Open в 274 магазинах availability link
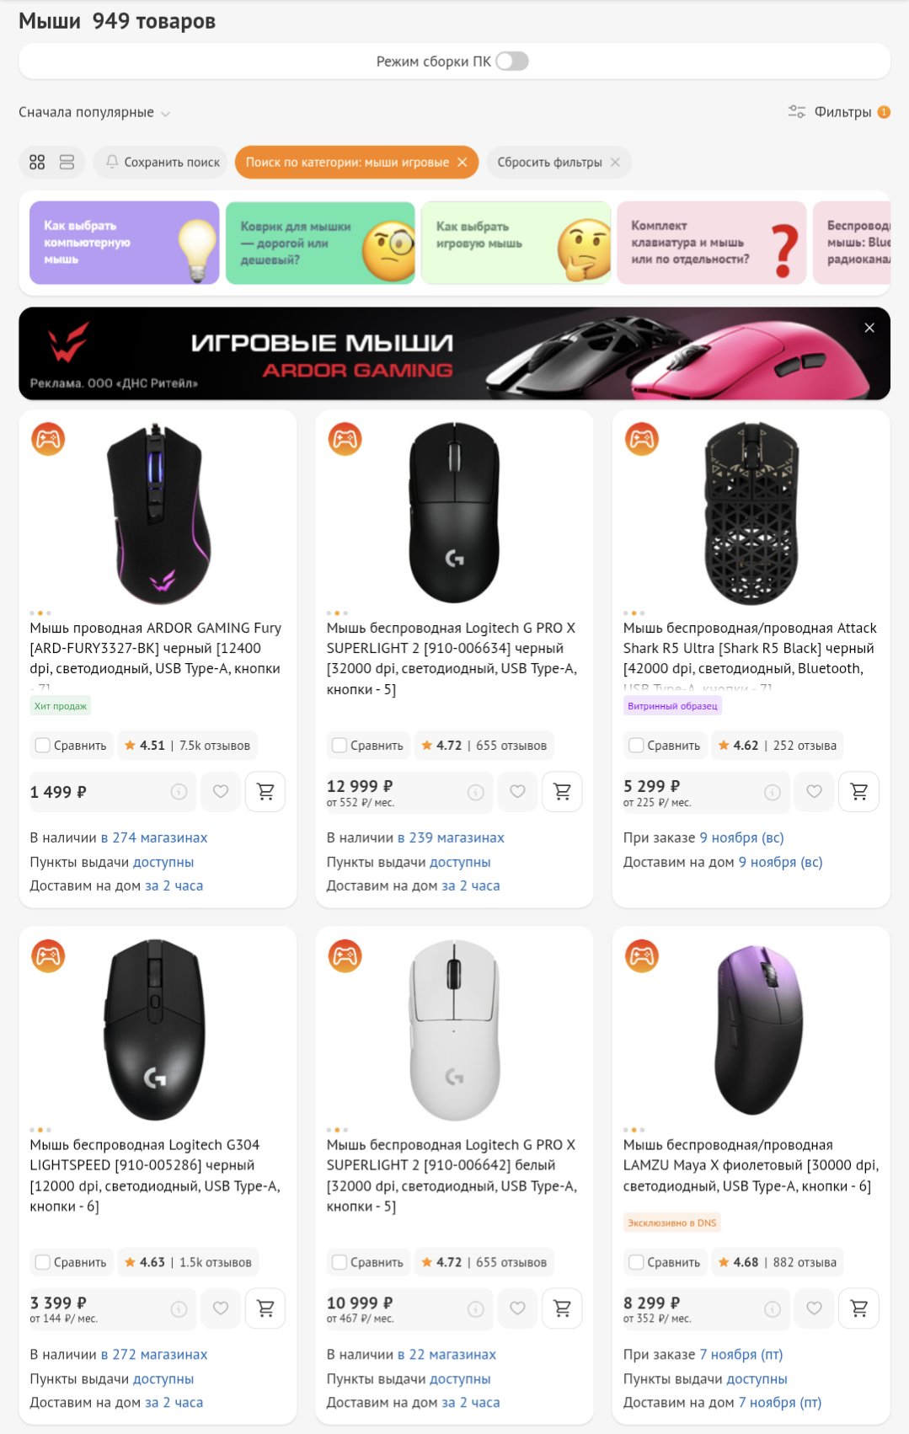909x1434 pixels. coord(154,837)
